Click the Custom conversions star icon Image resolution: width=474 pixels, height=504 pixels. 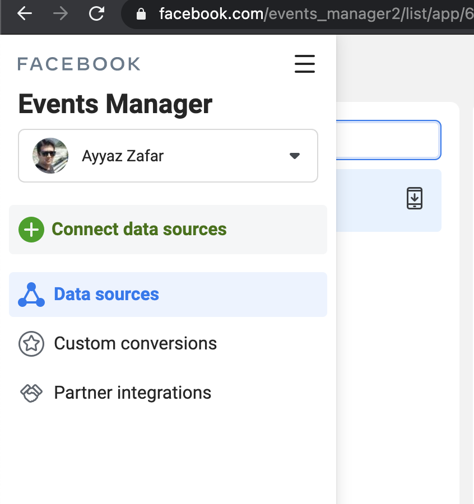[31, 344]
